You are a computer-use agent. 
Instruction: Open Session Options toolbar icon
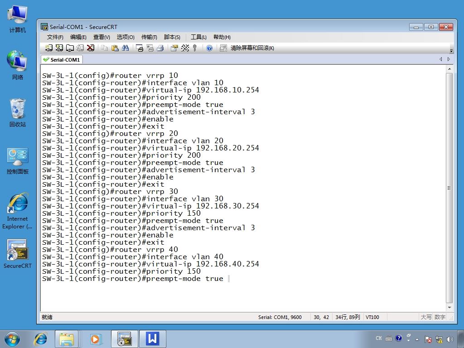pos(174,48)
